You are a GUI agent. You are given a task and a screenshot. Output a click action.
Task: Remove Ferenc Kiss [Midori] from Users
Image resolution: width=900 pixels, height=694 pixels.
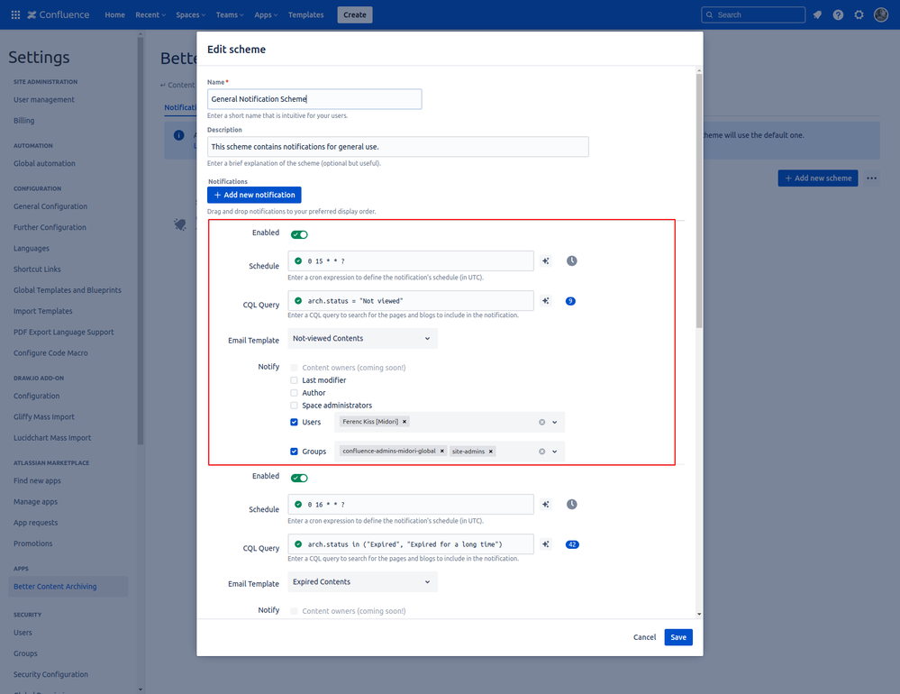click(405, 422)
